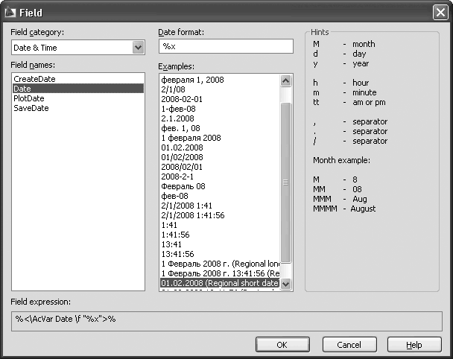Image resolution: width=453 pixels, height=359 pixels.
Task: Click the Cancel button
Action: 349,345
